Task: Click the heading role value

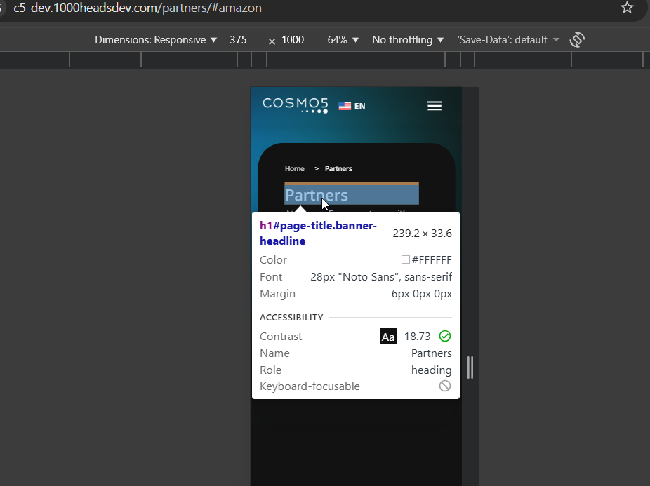Action: pos(431,370)
